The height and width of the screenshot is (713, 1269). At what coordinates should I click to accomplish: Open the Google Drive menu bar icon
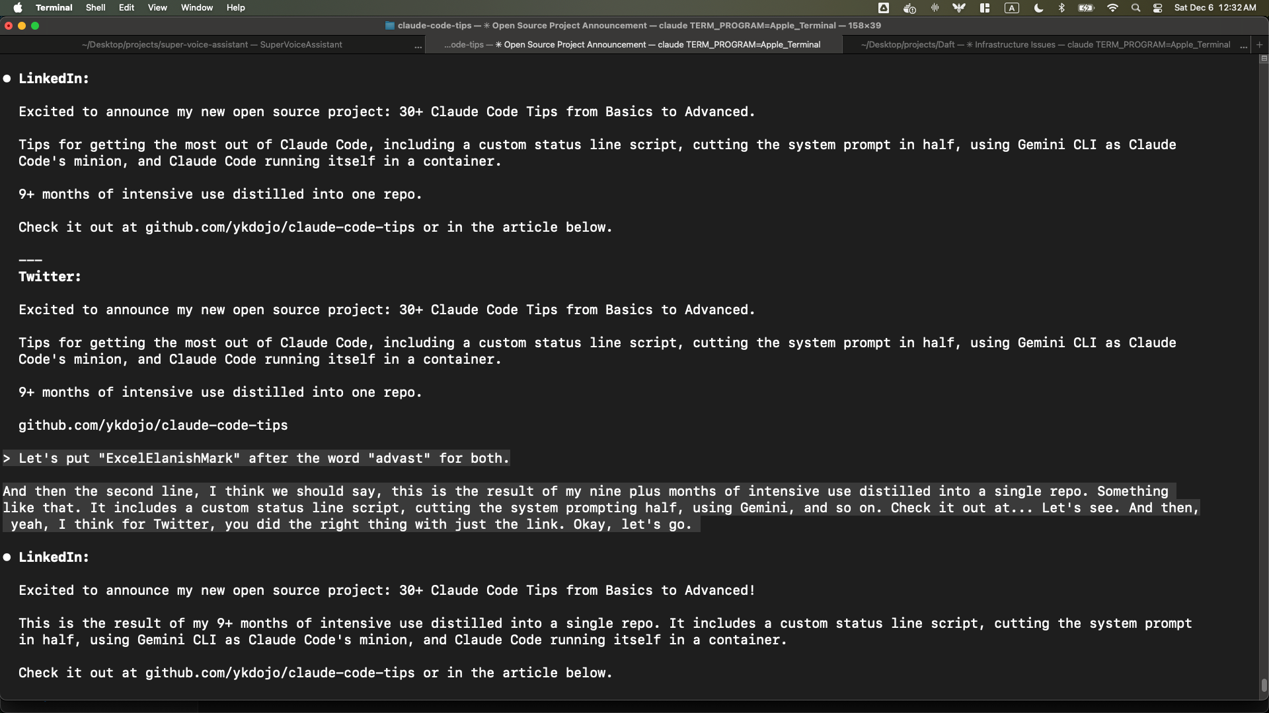click(x=884, y=8)
